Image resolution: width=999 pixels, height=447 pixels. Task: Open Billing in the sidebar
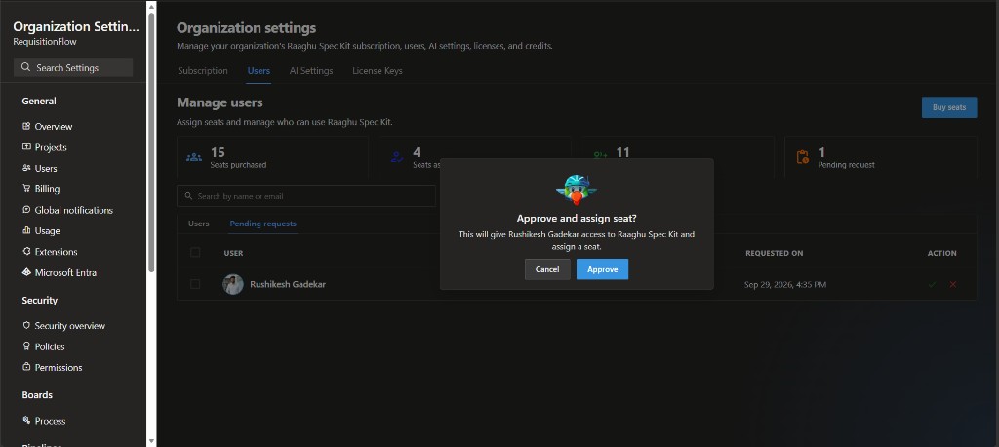point(47,188)
